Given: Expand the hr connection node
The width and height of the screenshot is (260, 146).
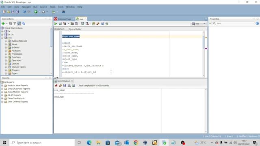Looking at the screenshot, I should click(x=2, y=31).
